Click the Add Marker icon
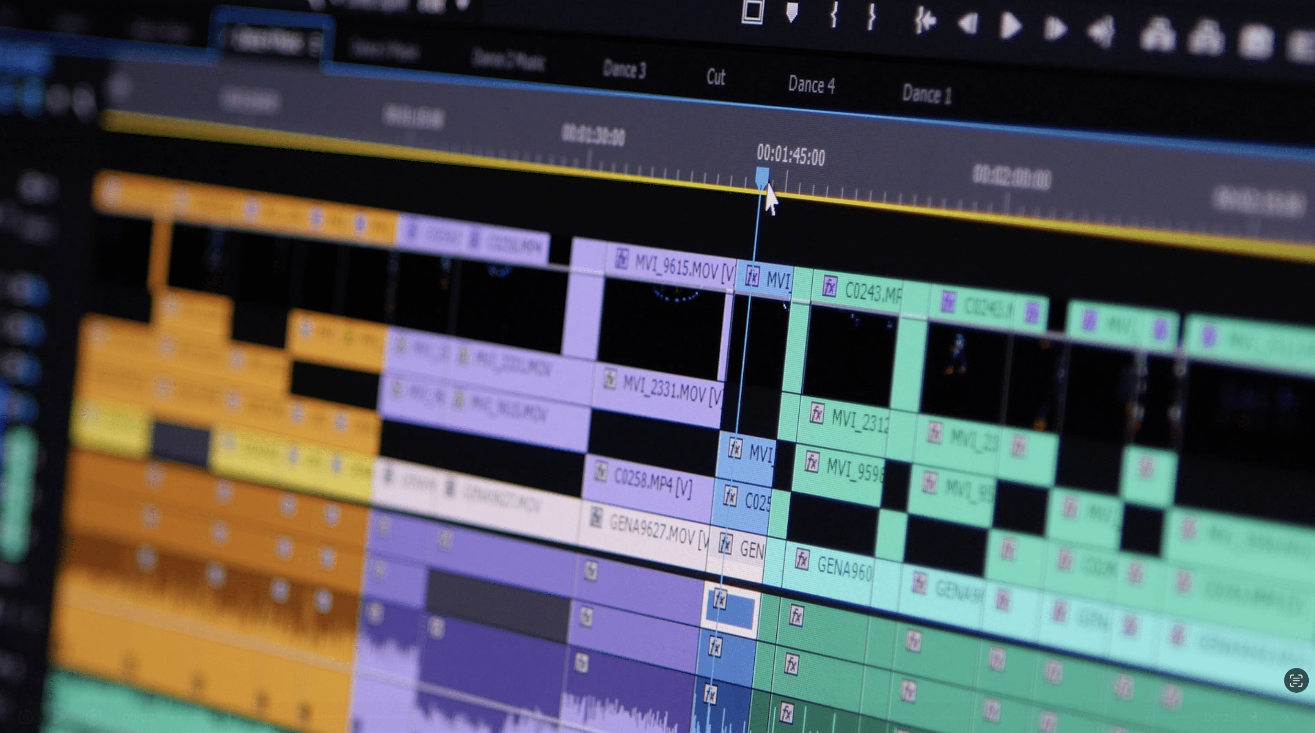Image resolution: width=1315 pixels, height=733 pixels. tap(791, 13)
